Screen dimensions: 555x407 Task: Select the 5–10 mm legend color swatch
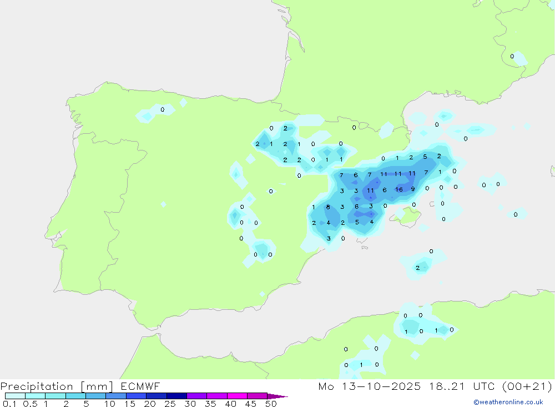click(96, 396)
